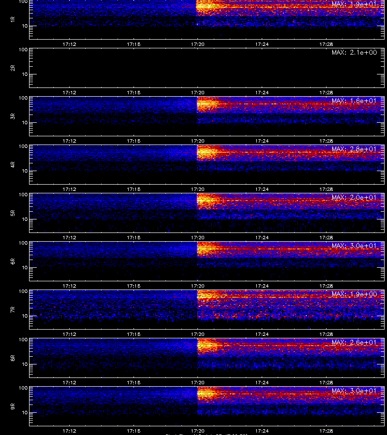
Task: Select the 'MAX: 2.8e+01' text in the 4R panel
Action: [354, 149]
